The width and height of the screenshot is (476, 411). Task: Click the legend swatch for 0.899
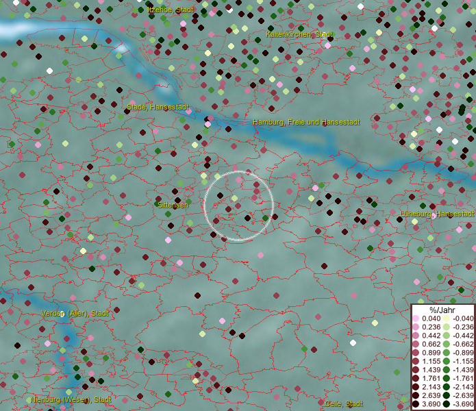click(x=416, y=353)
